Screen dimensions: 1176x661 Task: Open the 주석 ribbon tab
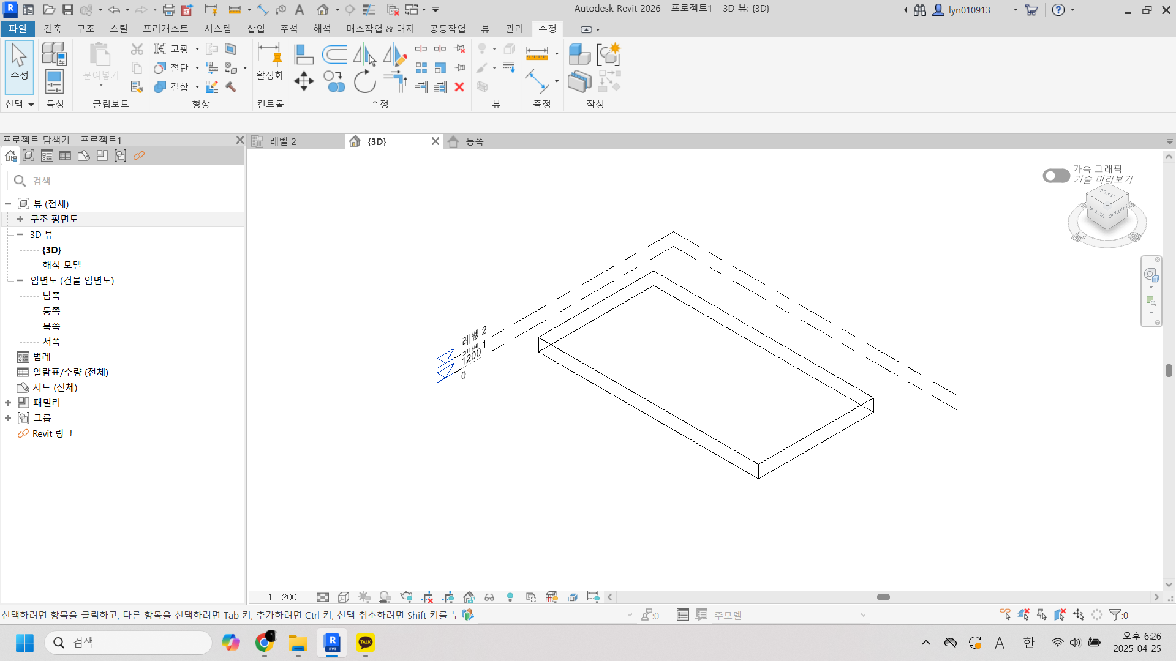pos(288,29)
